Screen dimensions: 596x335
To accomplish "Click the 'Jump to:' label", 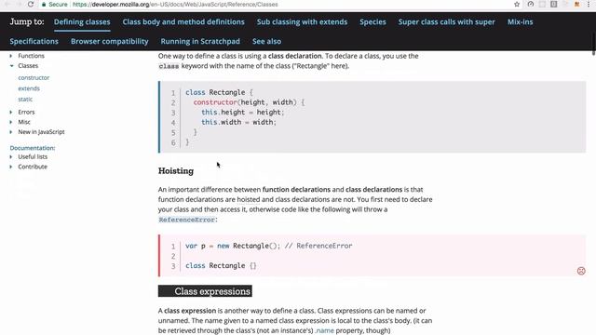I will tap(27, 21).
